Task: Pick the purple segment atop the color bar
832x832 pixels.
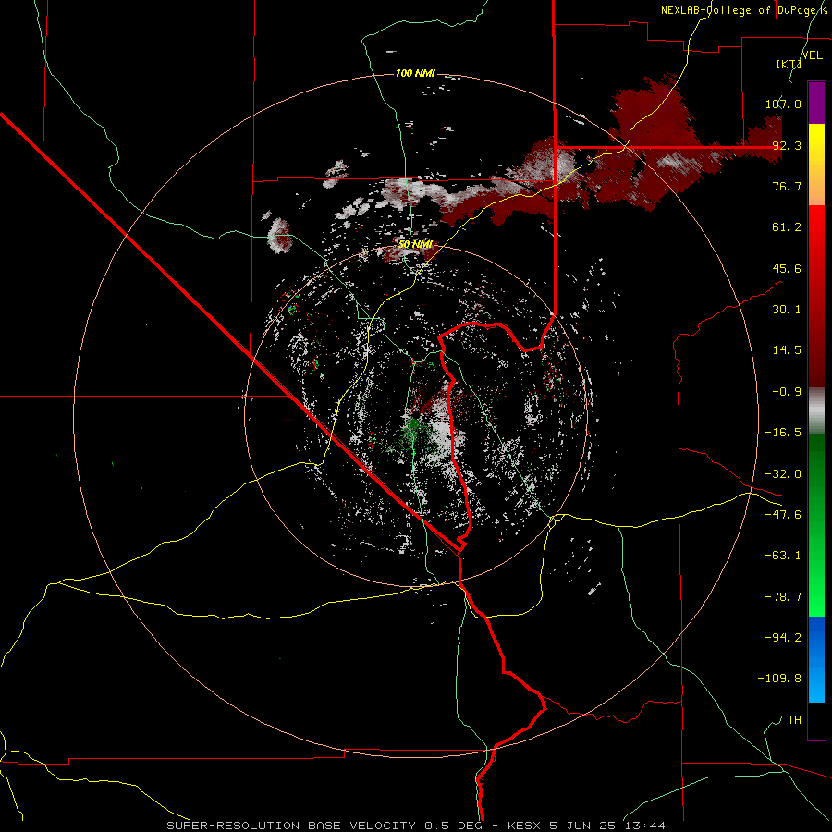Action: (816, 103)
